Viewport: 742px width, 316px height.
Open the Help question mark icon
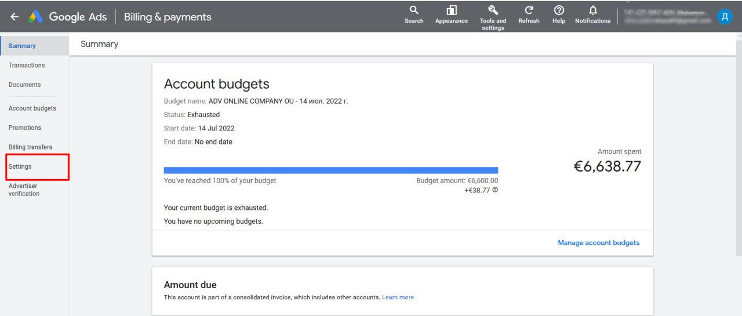click(559, 10)
